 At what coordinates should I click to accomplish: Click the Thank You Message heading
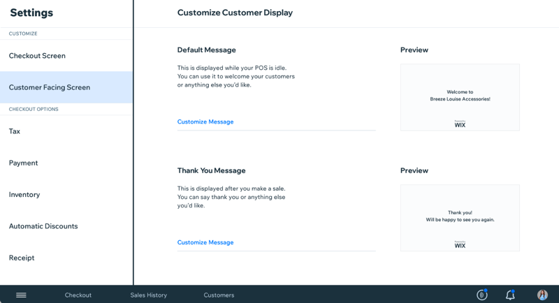pos(212,170)
